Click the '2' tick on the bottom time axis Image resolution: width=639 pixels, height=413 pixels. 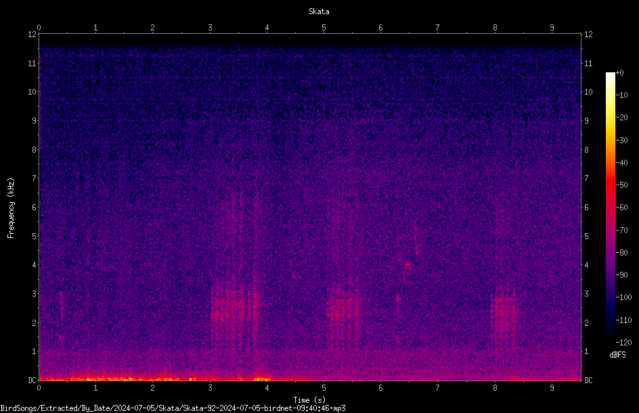(x=153, y=388)
